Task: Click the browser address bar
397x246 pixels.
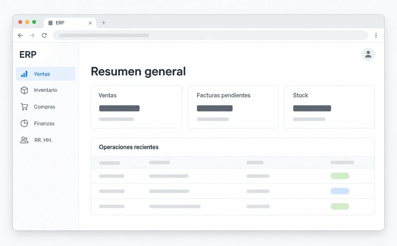Action: click(210, 35)
